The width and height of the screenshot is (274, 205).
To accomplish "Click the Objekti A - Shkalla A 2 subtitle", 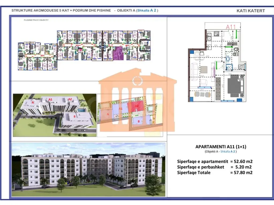I will tap(221, 152).
